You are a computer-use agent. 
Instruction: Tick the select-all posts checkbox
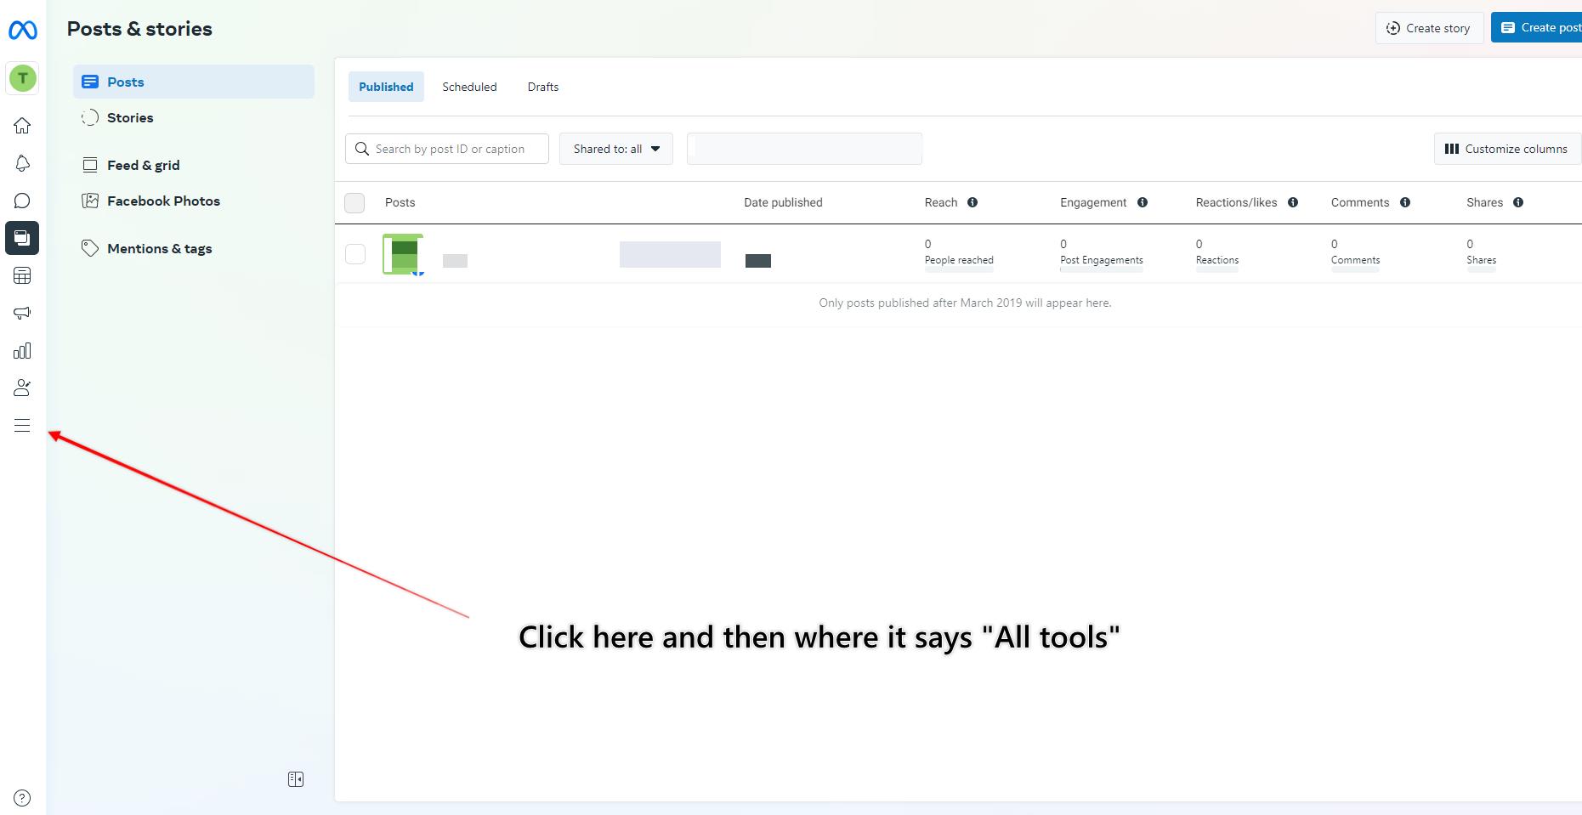(x=354, y=202)
